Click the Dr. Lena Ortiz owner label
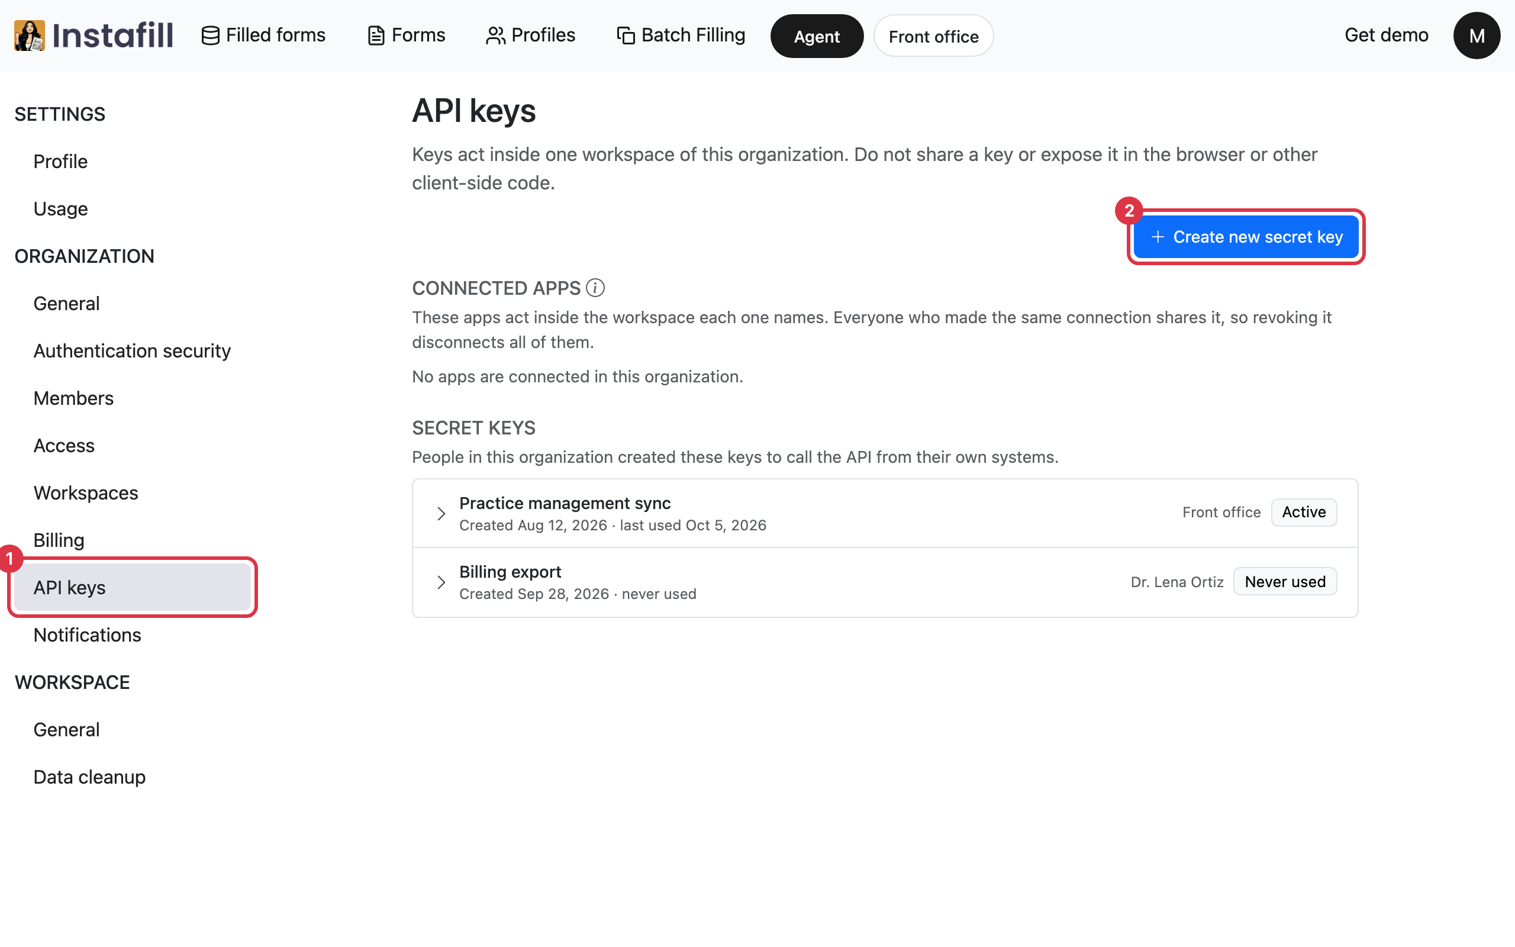Screen dimensions: 1515x947 click(1177, 582)
